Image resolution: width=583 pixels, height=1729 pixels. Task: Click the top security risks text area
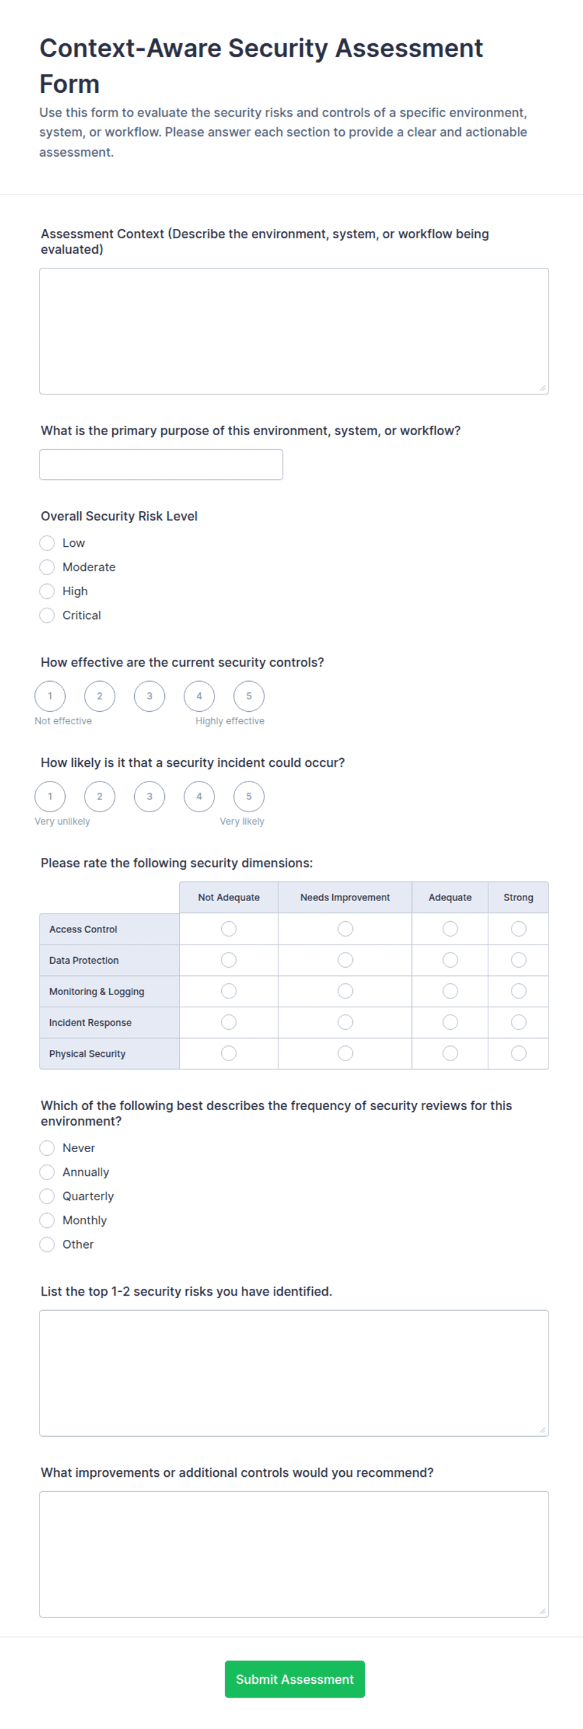coord(294,1373)
